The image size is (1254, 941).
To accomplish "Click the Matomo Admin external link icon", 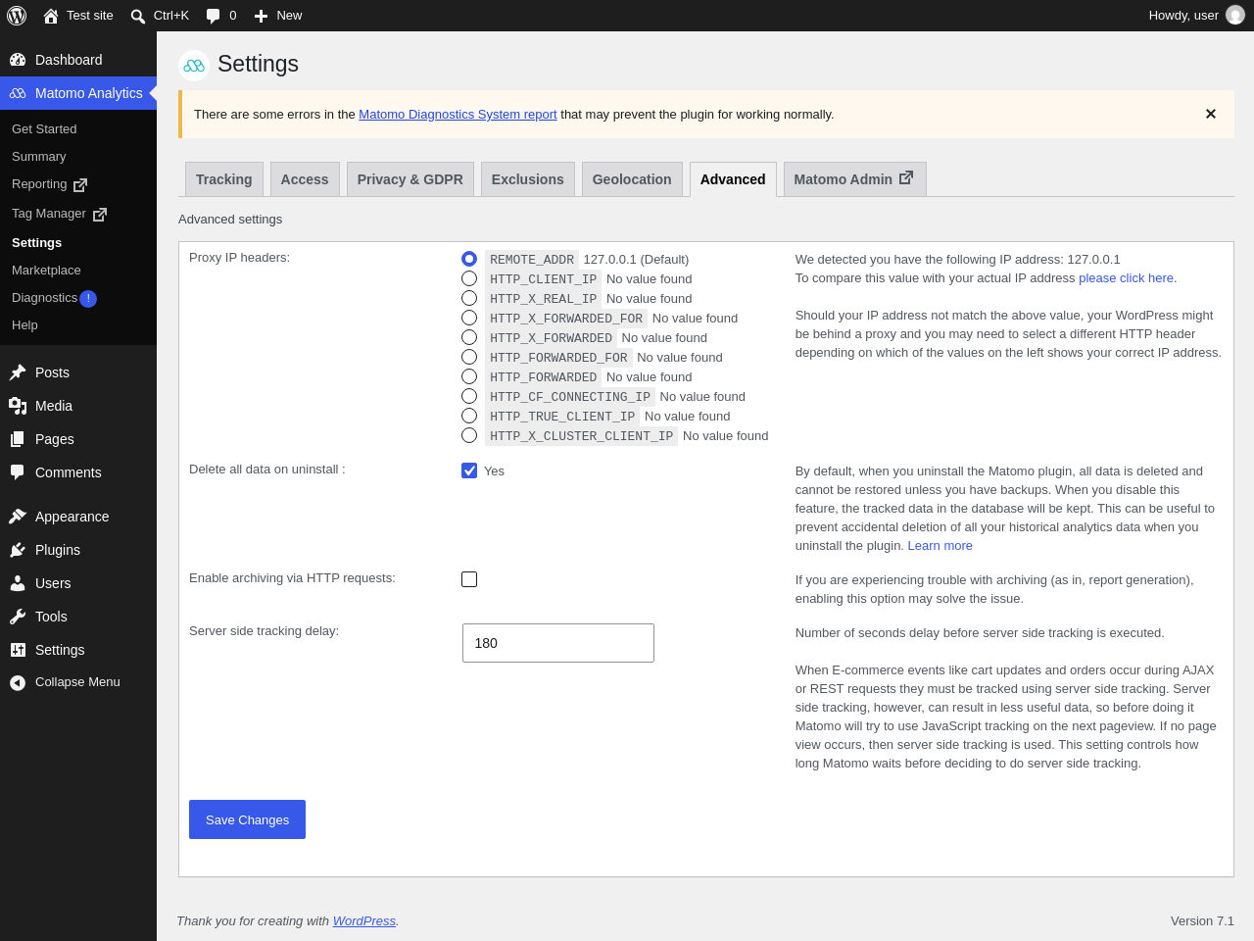I will pyautogui.click(x=906, y=177).
